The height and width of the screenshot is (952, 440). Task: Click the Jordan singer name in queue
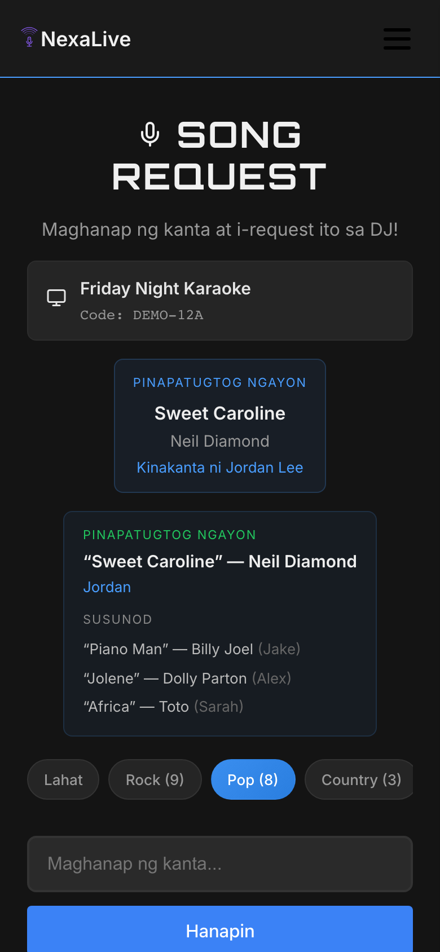(107, 587)
